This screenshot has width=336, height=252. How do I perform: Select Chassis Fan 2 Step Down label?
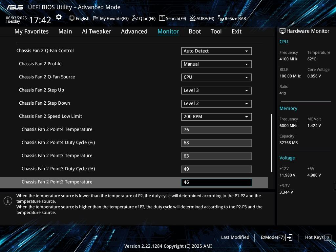[x=44, y=103]
